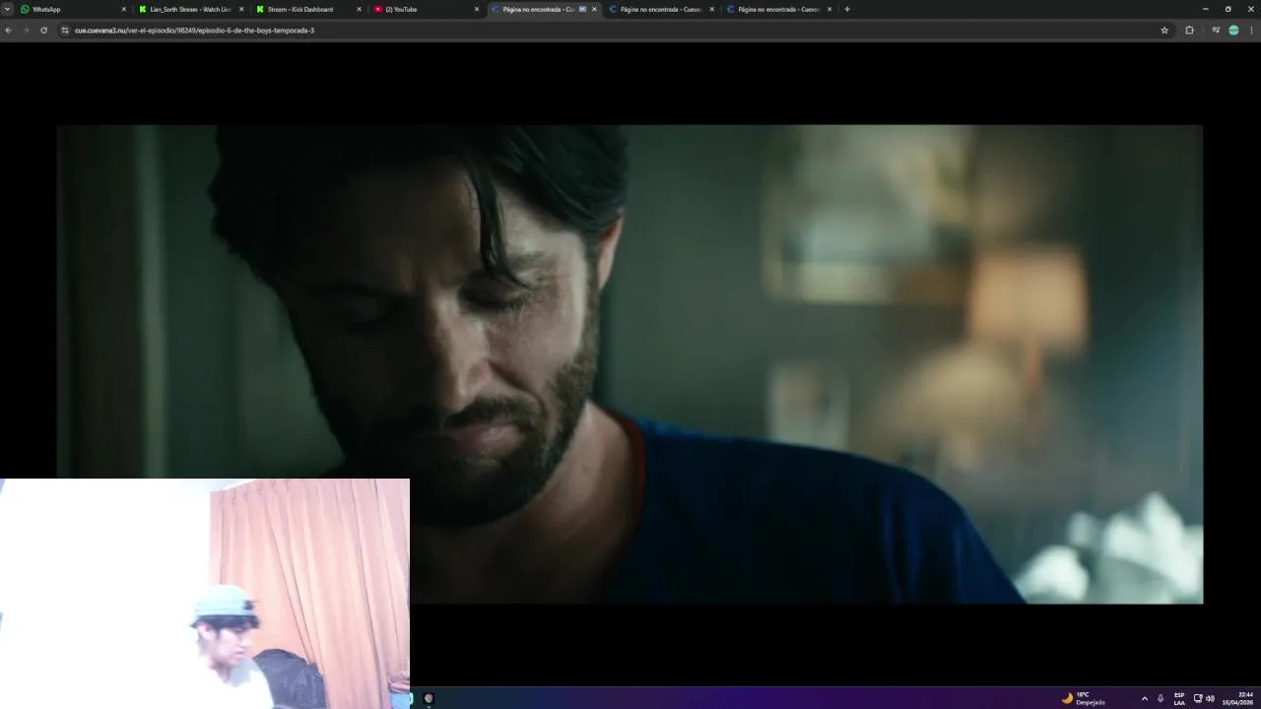1261x709 pixels.
Task: Switch to the Lian_Sorth Stream tab
Action: coord(191,9)
